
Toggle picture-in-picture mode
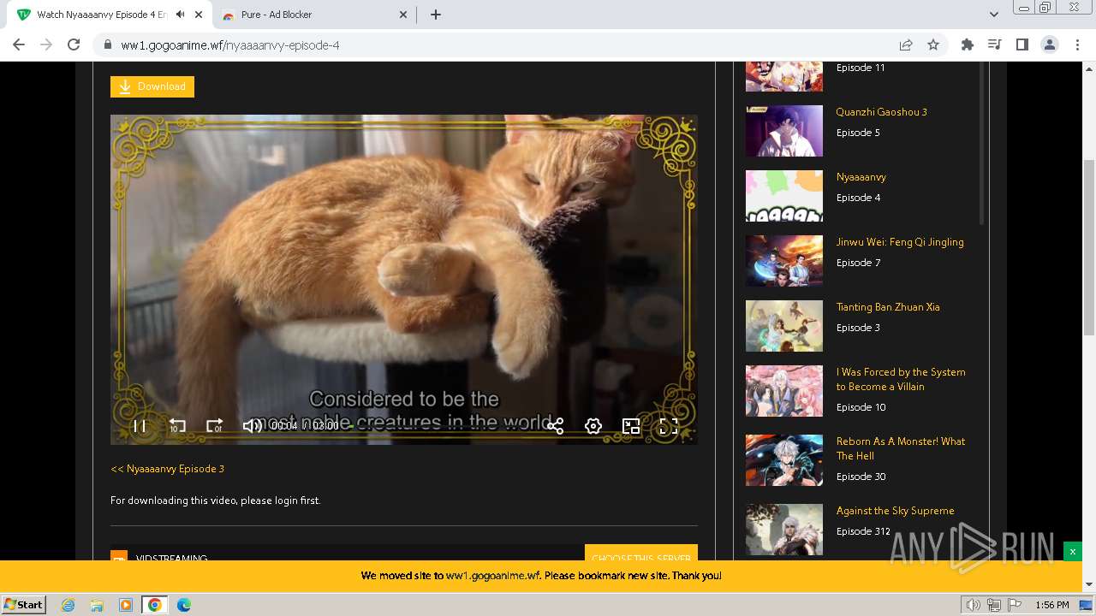point(631,426)
